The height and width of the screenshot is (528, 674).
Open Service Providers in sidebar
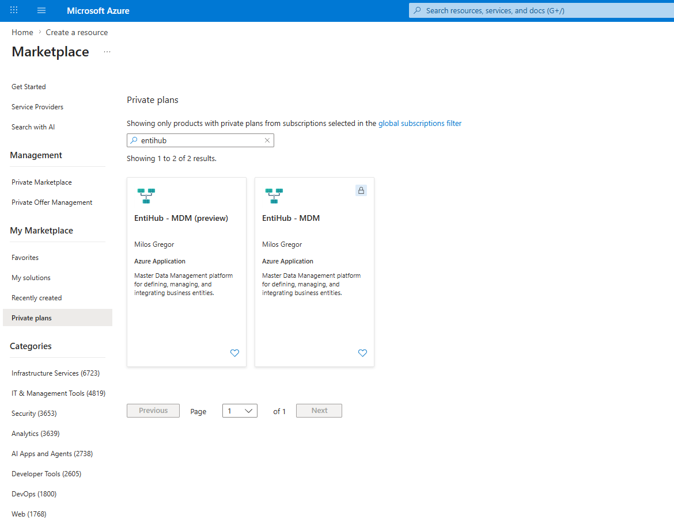37,107
